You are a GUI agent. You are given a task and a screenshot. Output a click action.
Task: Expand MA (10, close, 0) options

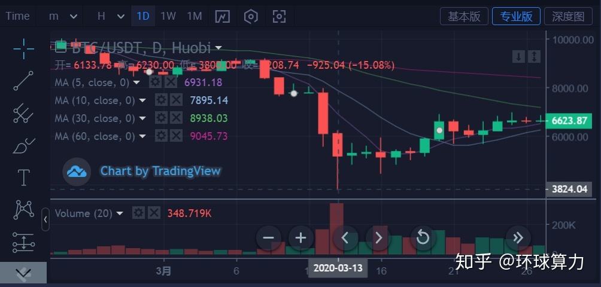coord(142,100)
